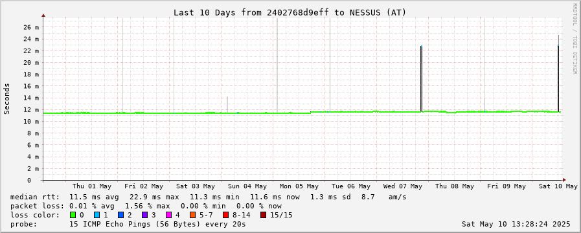Click the green loss color swatch for 0
Screen dimensions: 581x233
point(73,216)
